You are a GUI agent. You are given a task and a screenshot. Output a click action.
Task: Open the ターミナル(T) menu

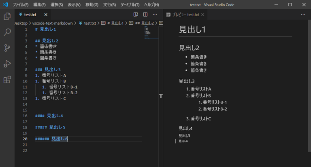[x=130, y=4]
